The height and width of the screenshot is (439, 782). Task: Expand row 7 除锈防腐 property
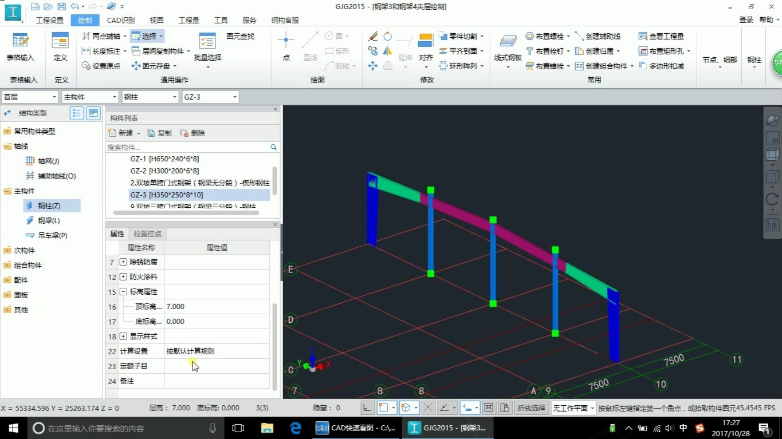coord(123,262)
